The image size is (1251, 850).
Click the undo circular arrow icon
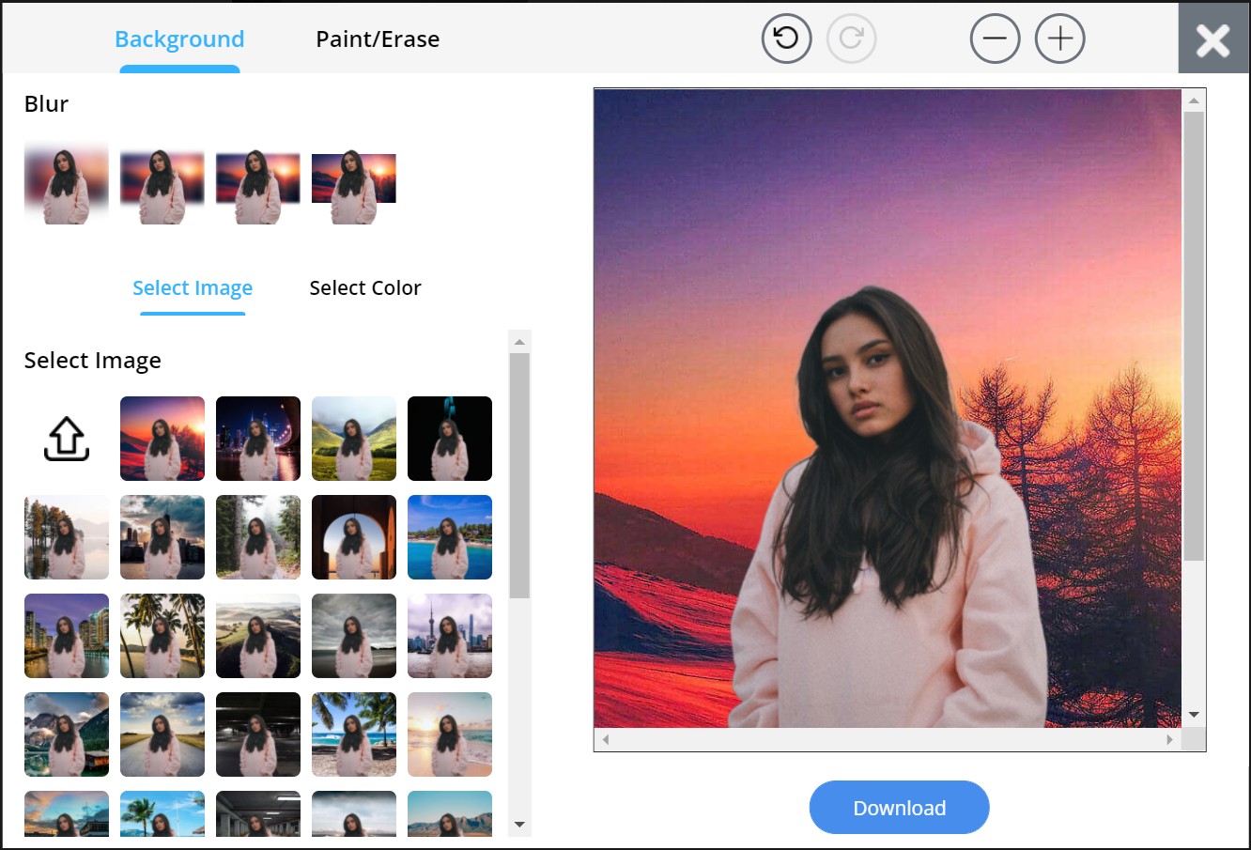[786, 39]
